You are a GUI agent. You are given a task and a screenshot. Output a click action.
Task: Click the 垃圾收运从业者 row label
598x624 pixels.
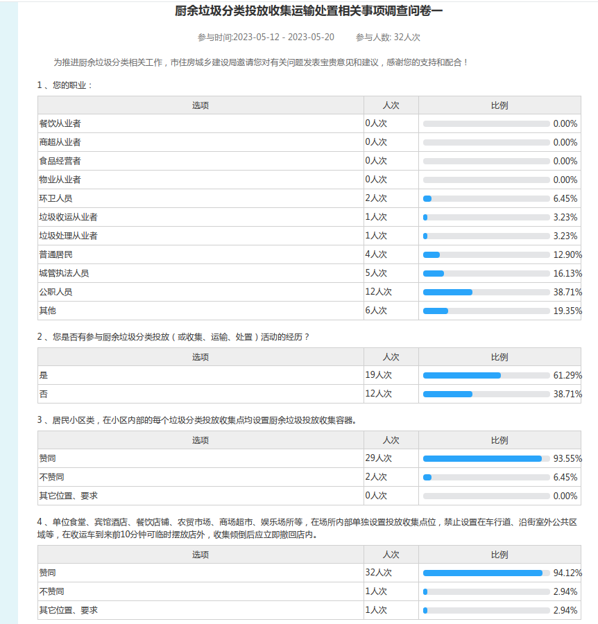68,217
